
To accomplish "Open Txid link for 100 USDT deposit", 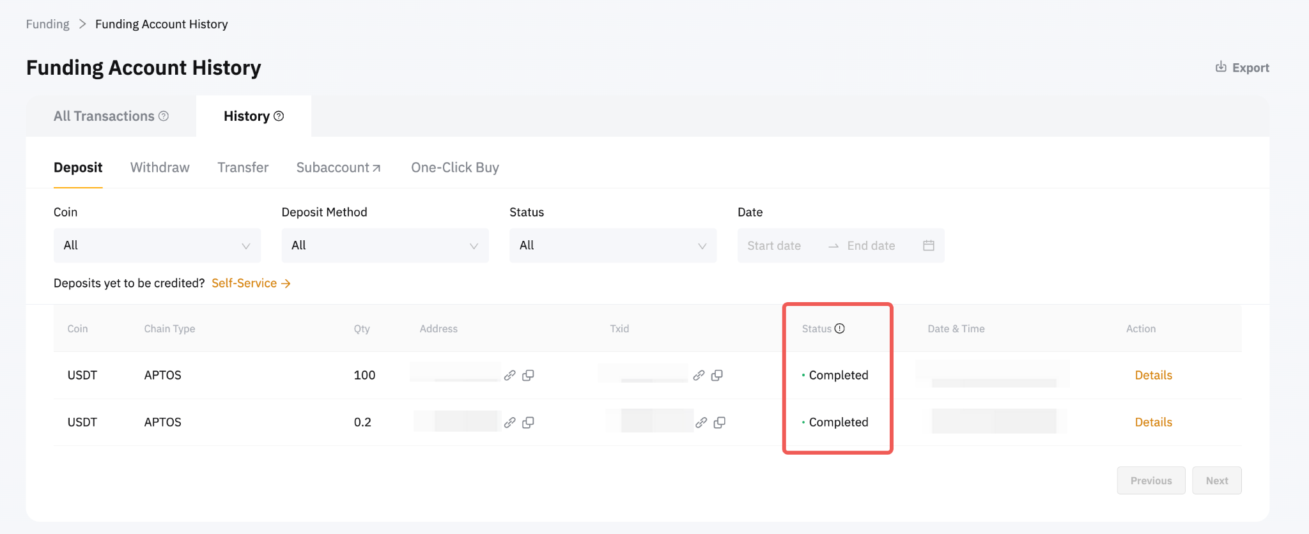I will (699, 376).
